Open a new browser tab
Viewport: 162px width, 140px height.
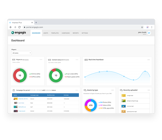pyautogui.click(x=36, y=23)
